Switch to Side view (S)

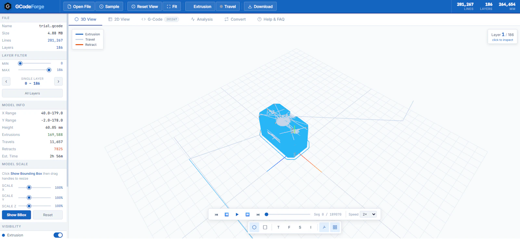(x=300, y=227)
